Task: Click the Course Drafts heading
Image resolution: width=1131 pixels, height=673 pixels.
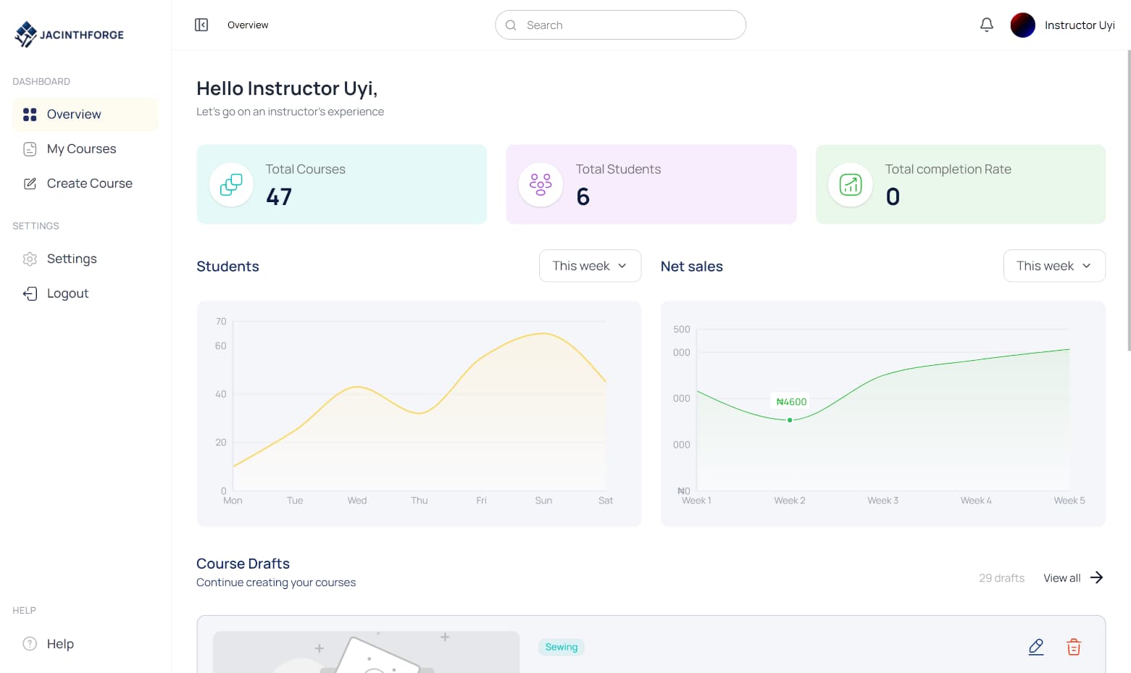Action: pyautogui.click(x=243, y=564)
